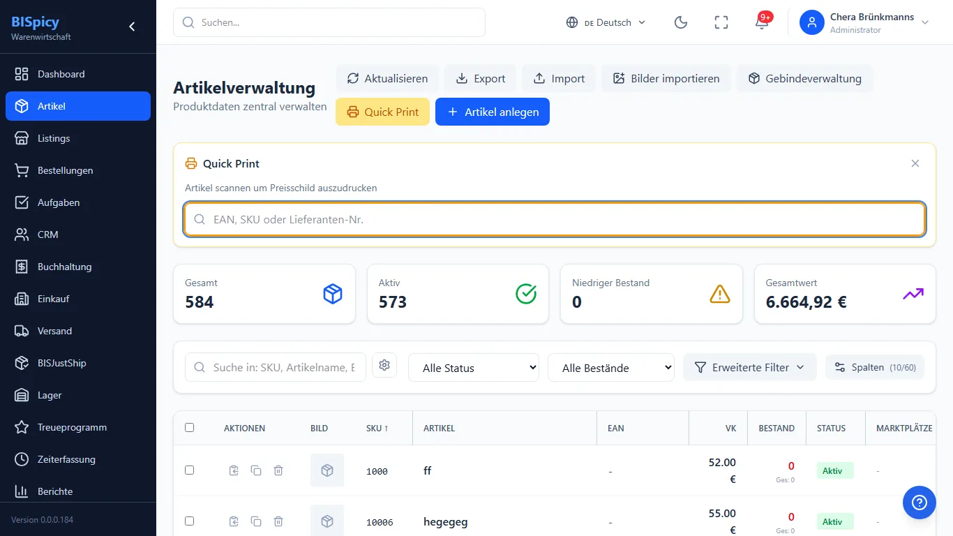
Task: Tick the select-all checkbox in the table header
Action: pyautogui.click(x=190, y=428)
